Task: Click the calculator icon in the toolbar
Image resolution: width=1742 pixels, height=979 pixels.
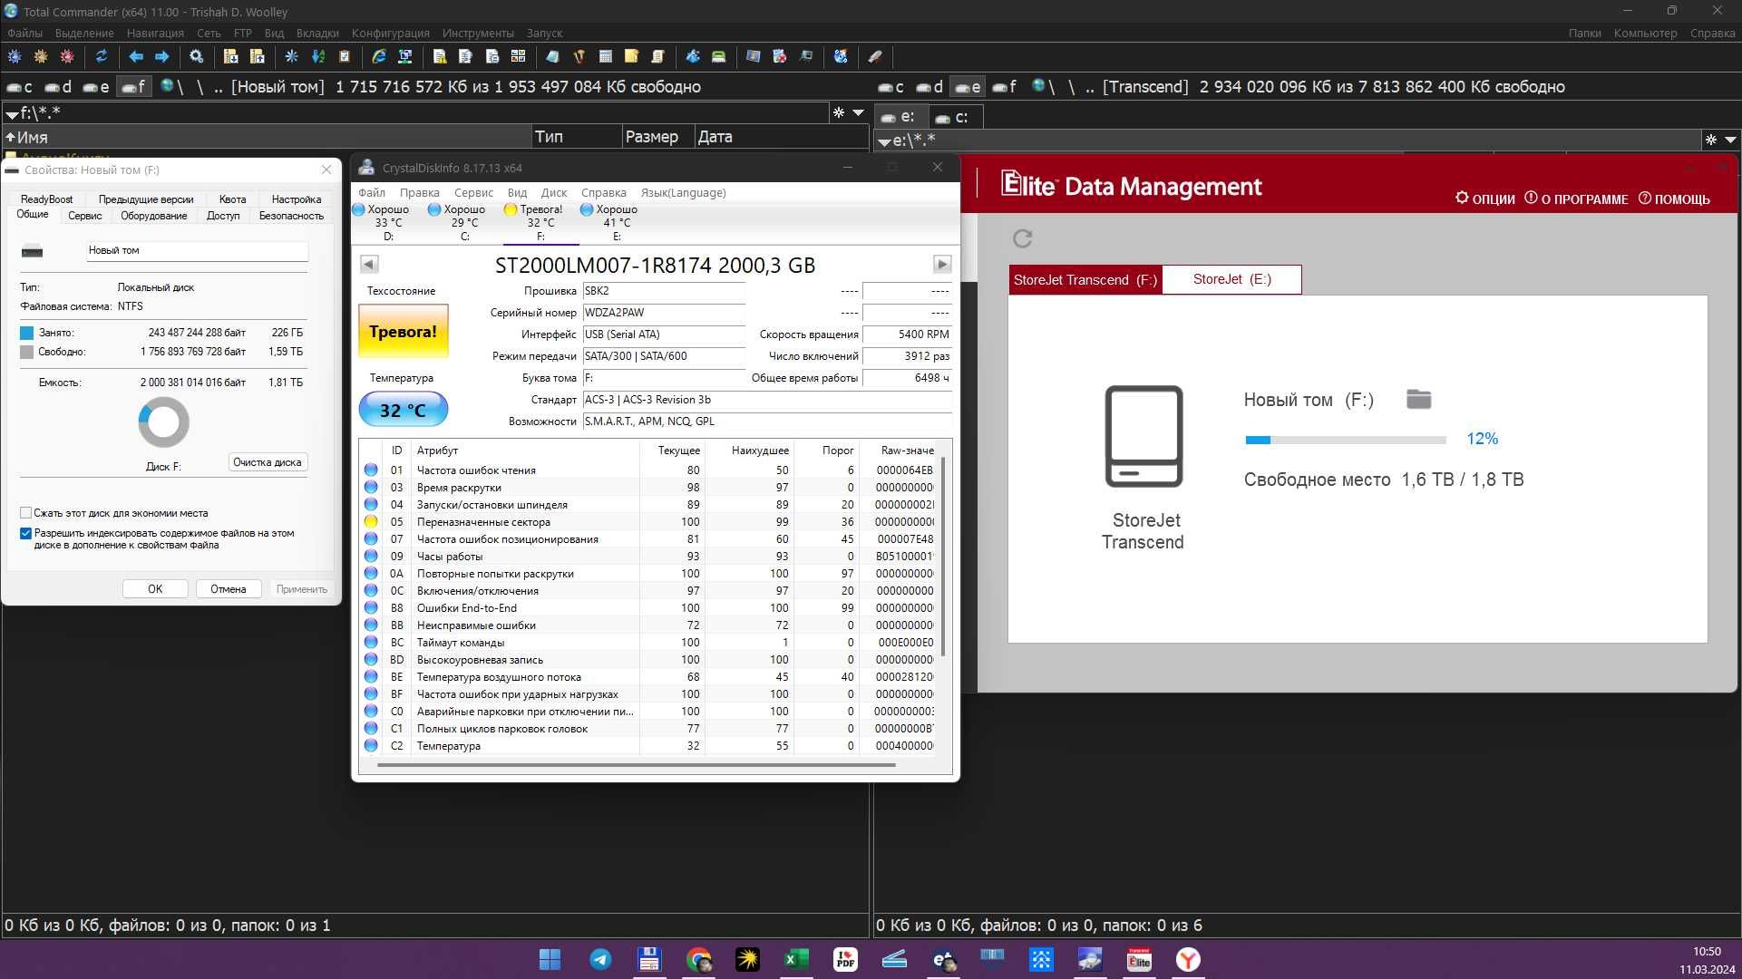Action: tap(606, 56)
